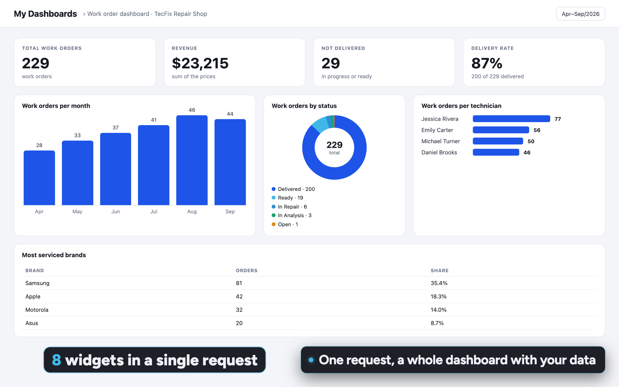Click the May bar showing 33

(77, 173)
